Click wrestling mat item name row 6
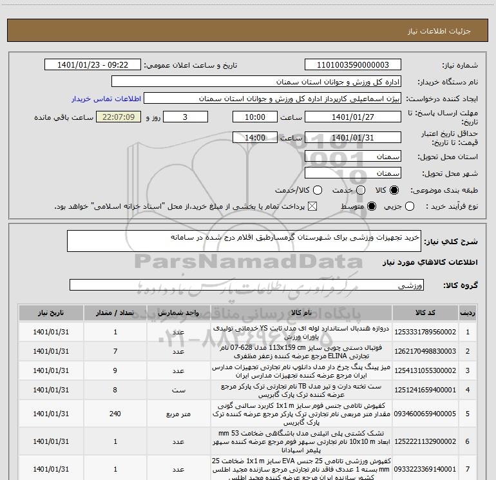This screenshot has width=496, height=480. point(301,441)
